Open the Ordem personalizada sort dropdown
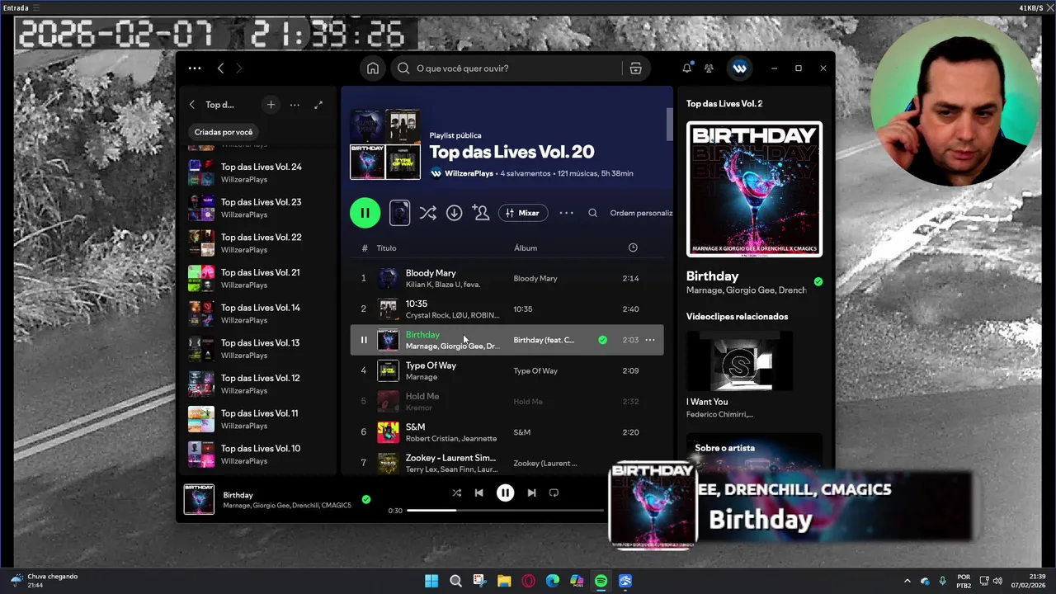 [641, 213]
